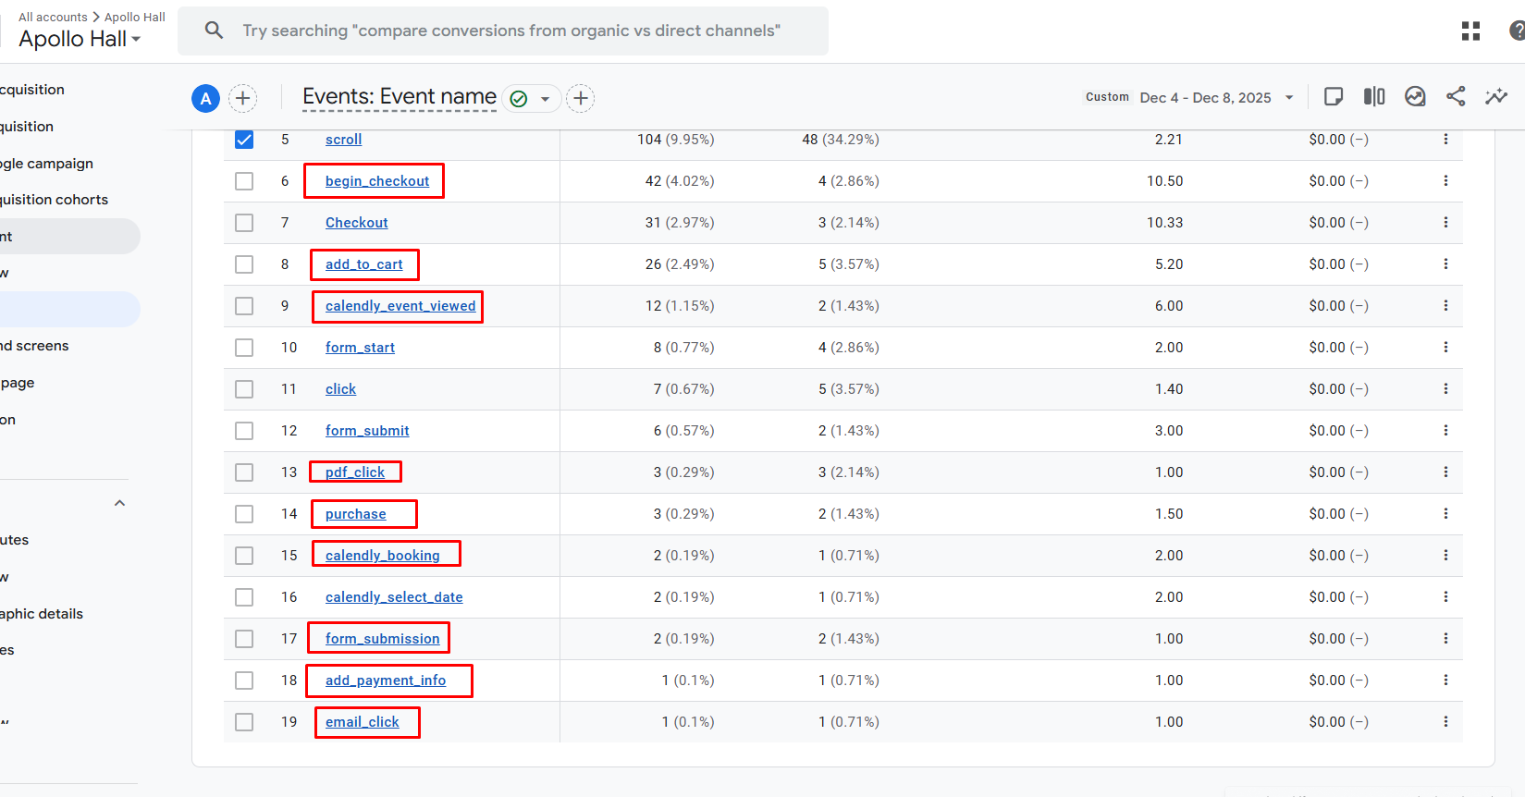Open the date range dropdown arrow
The height and width of the screenshot is (797, 1525).
point(1289,98)
